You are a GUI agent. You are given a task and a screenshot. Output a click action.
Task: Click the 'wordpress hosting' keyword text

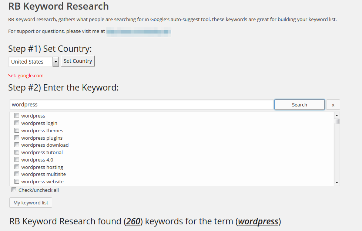[42, 167]
